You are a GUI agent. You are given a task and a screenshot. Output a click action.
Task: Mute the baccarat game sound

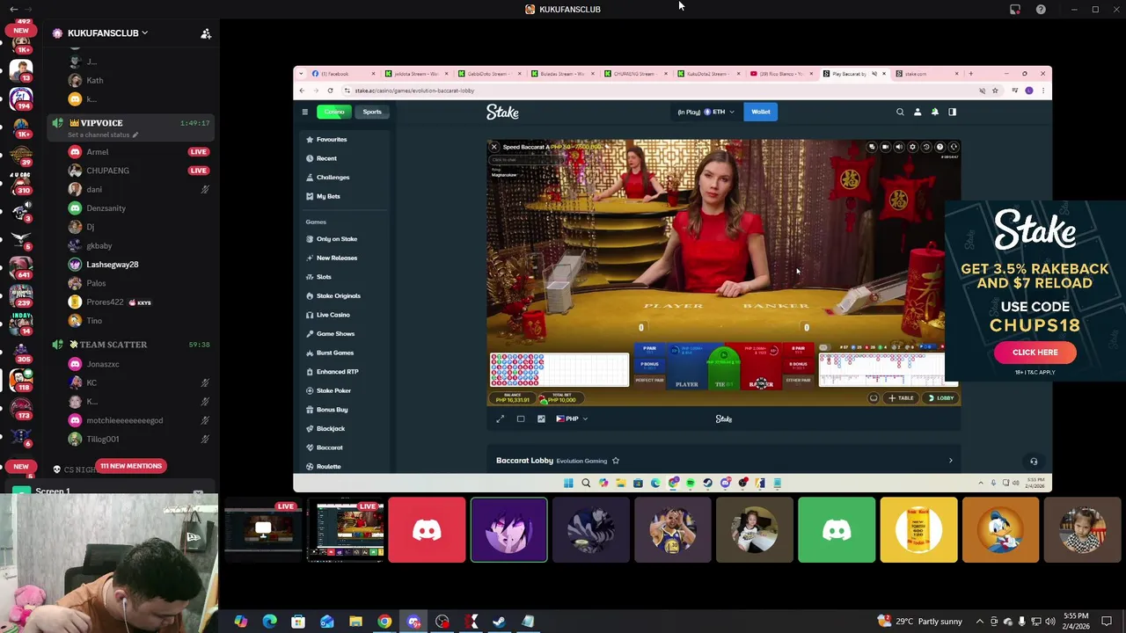[x=899, y=147]
